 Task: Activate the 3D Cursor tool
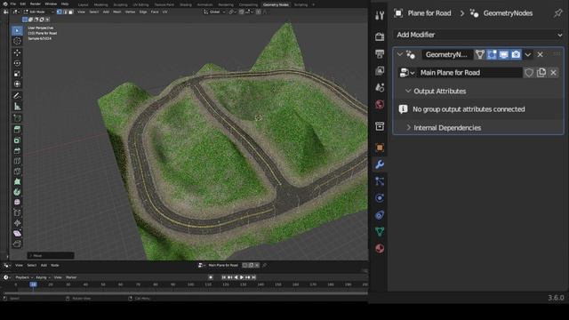(17, 42)
